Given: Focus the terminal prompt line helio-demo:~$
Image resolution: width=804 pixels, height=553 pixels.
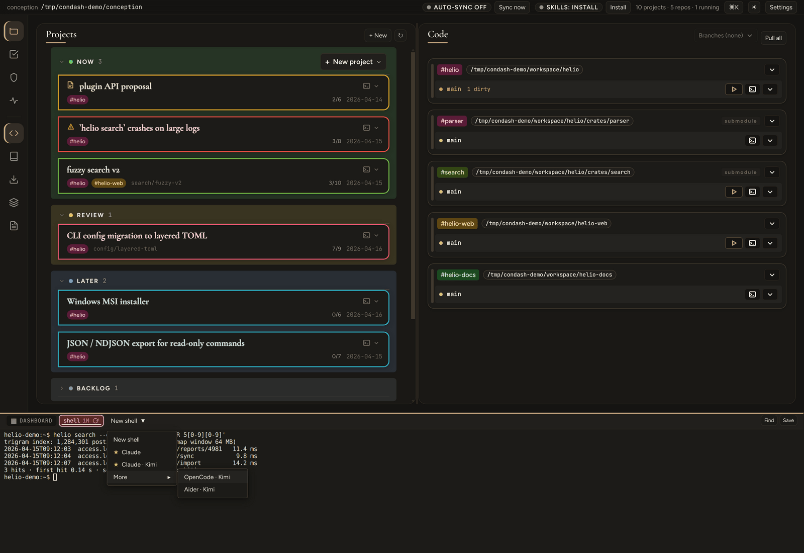Looking at the screenshot, I should coord(31,477).
